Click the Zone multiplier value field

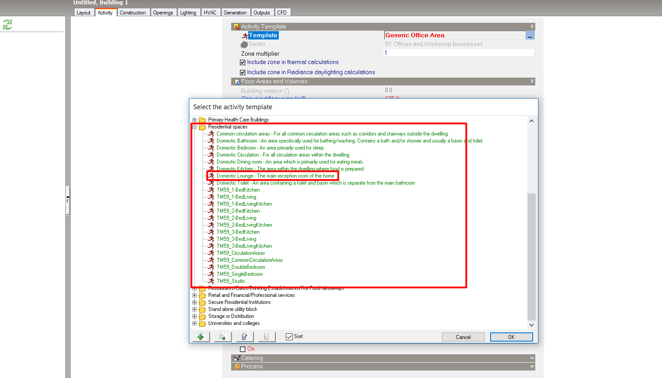459,53
